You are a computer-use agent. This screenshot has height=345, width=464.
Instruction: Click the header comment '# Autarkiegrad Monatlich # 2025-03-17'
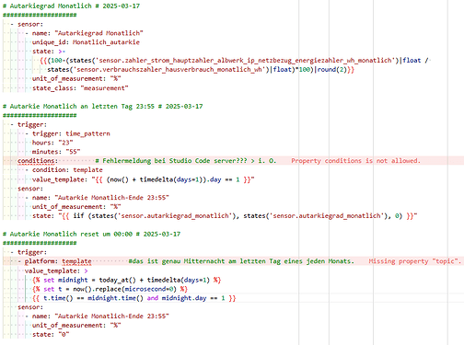[x=71, y=6]
